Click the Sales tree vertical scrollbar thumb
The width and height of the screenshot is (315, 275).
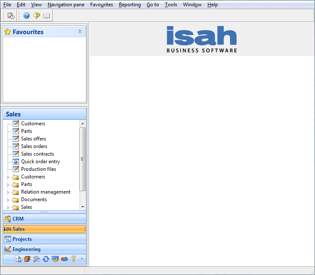[x=83, y=159]
